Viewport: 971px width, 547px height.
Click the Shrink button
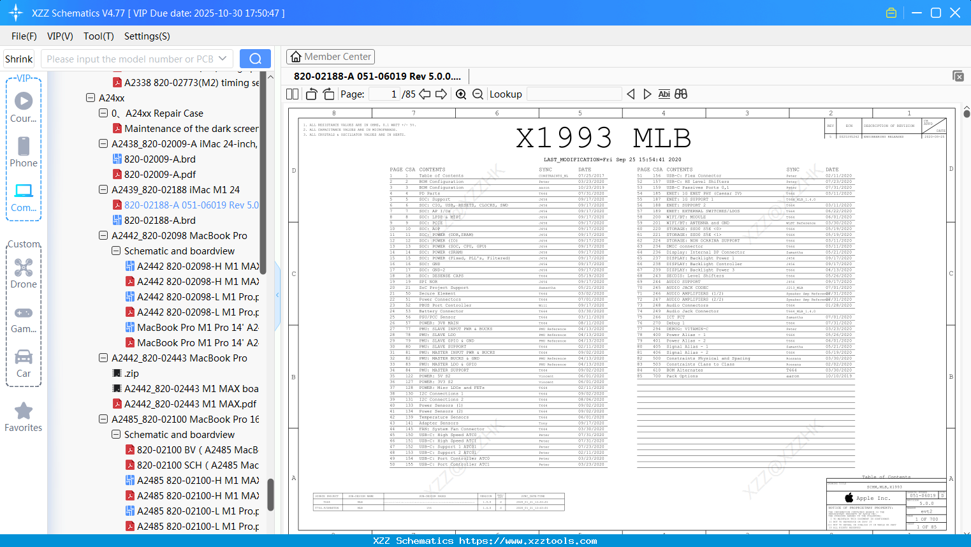[19, 59]
